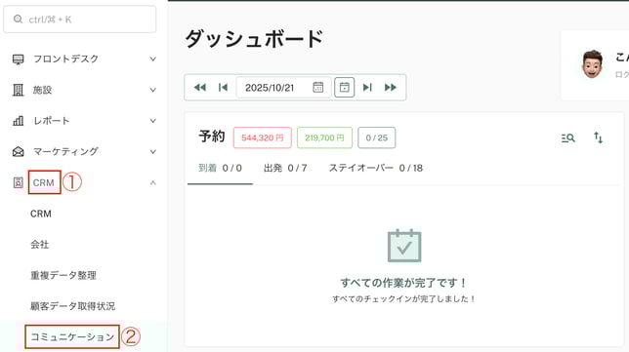Open 重複データ整理 in the sidebar

click(63, 276)
